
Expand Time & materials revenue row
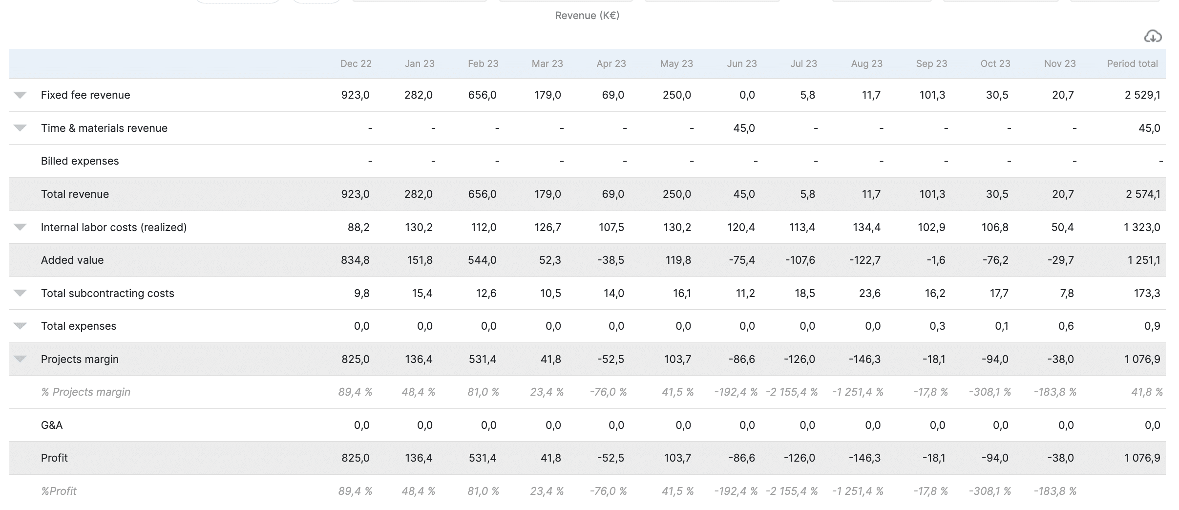coord(20,128)
